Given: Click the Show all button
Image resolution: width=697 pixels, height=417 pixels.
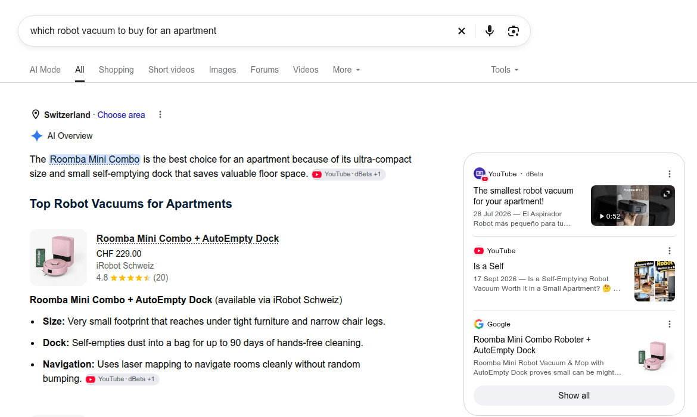Looking at the screenshot, I should click(574, 396).
